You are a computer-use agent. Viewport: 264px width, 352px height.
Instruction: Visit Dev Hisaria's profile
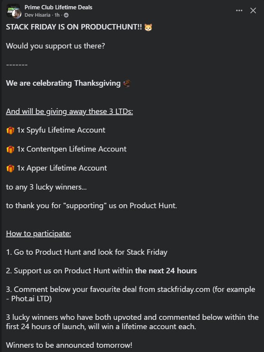pos(38,15)
